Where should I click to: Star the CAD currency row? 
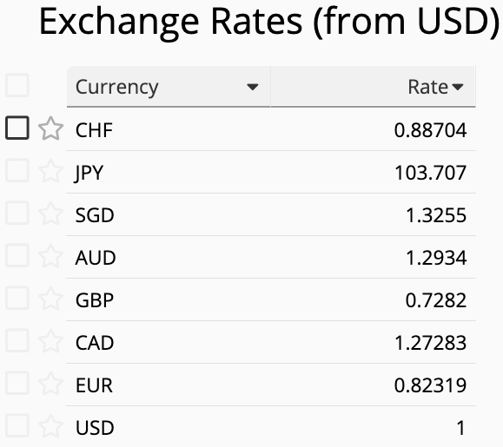pos(50,341)
